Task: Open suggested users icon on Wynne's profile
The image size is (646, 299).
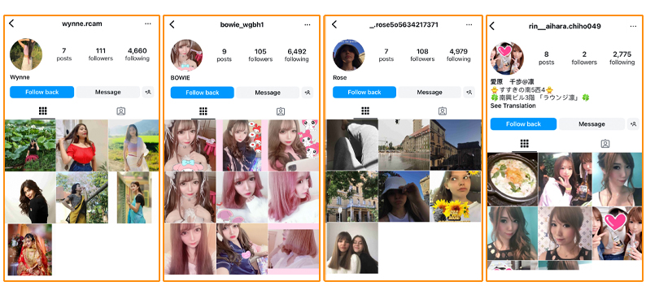Action: click(148, 92)
